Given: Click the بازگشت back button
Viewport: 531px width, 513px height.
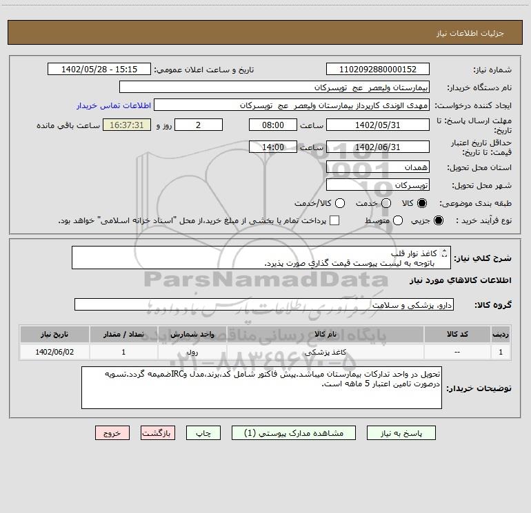Looking at the screenshot, I should click(158, 433).
